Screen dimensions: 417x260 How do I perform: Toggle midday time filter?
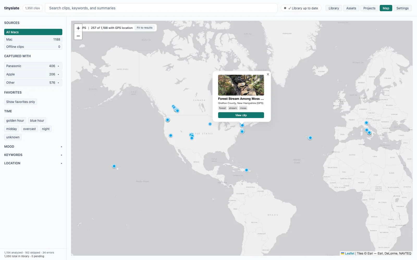coord(11,129)
